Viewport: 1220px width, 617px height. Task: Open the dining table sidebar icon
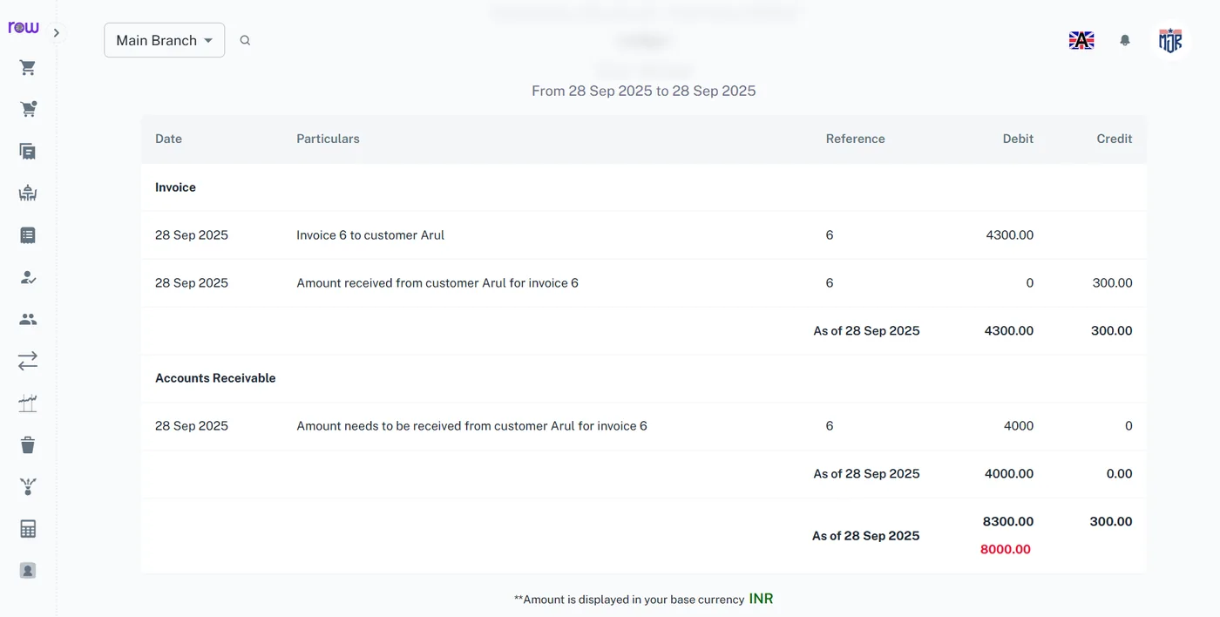coord(28,193)
